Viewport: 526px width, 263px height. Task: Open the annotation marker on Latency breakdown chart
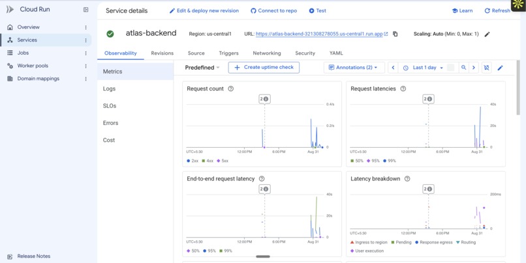428,189
